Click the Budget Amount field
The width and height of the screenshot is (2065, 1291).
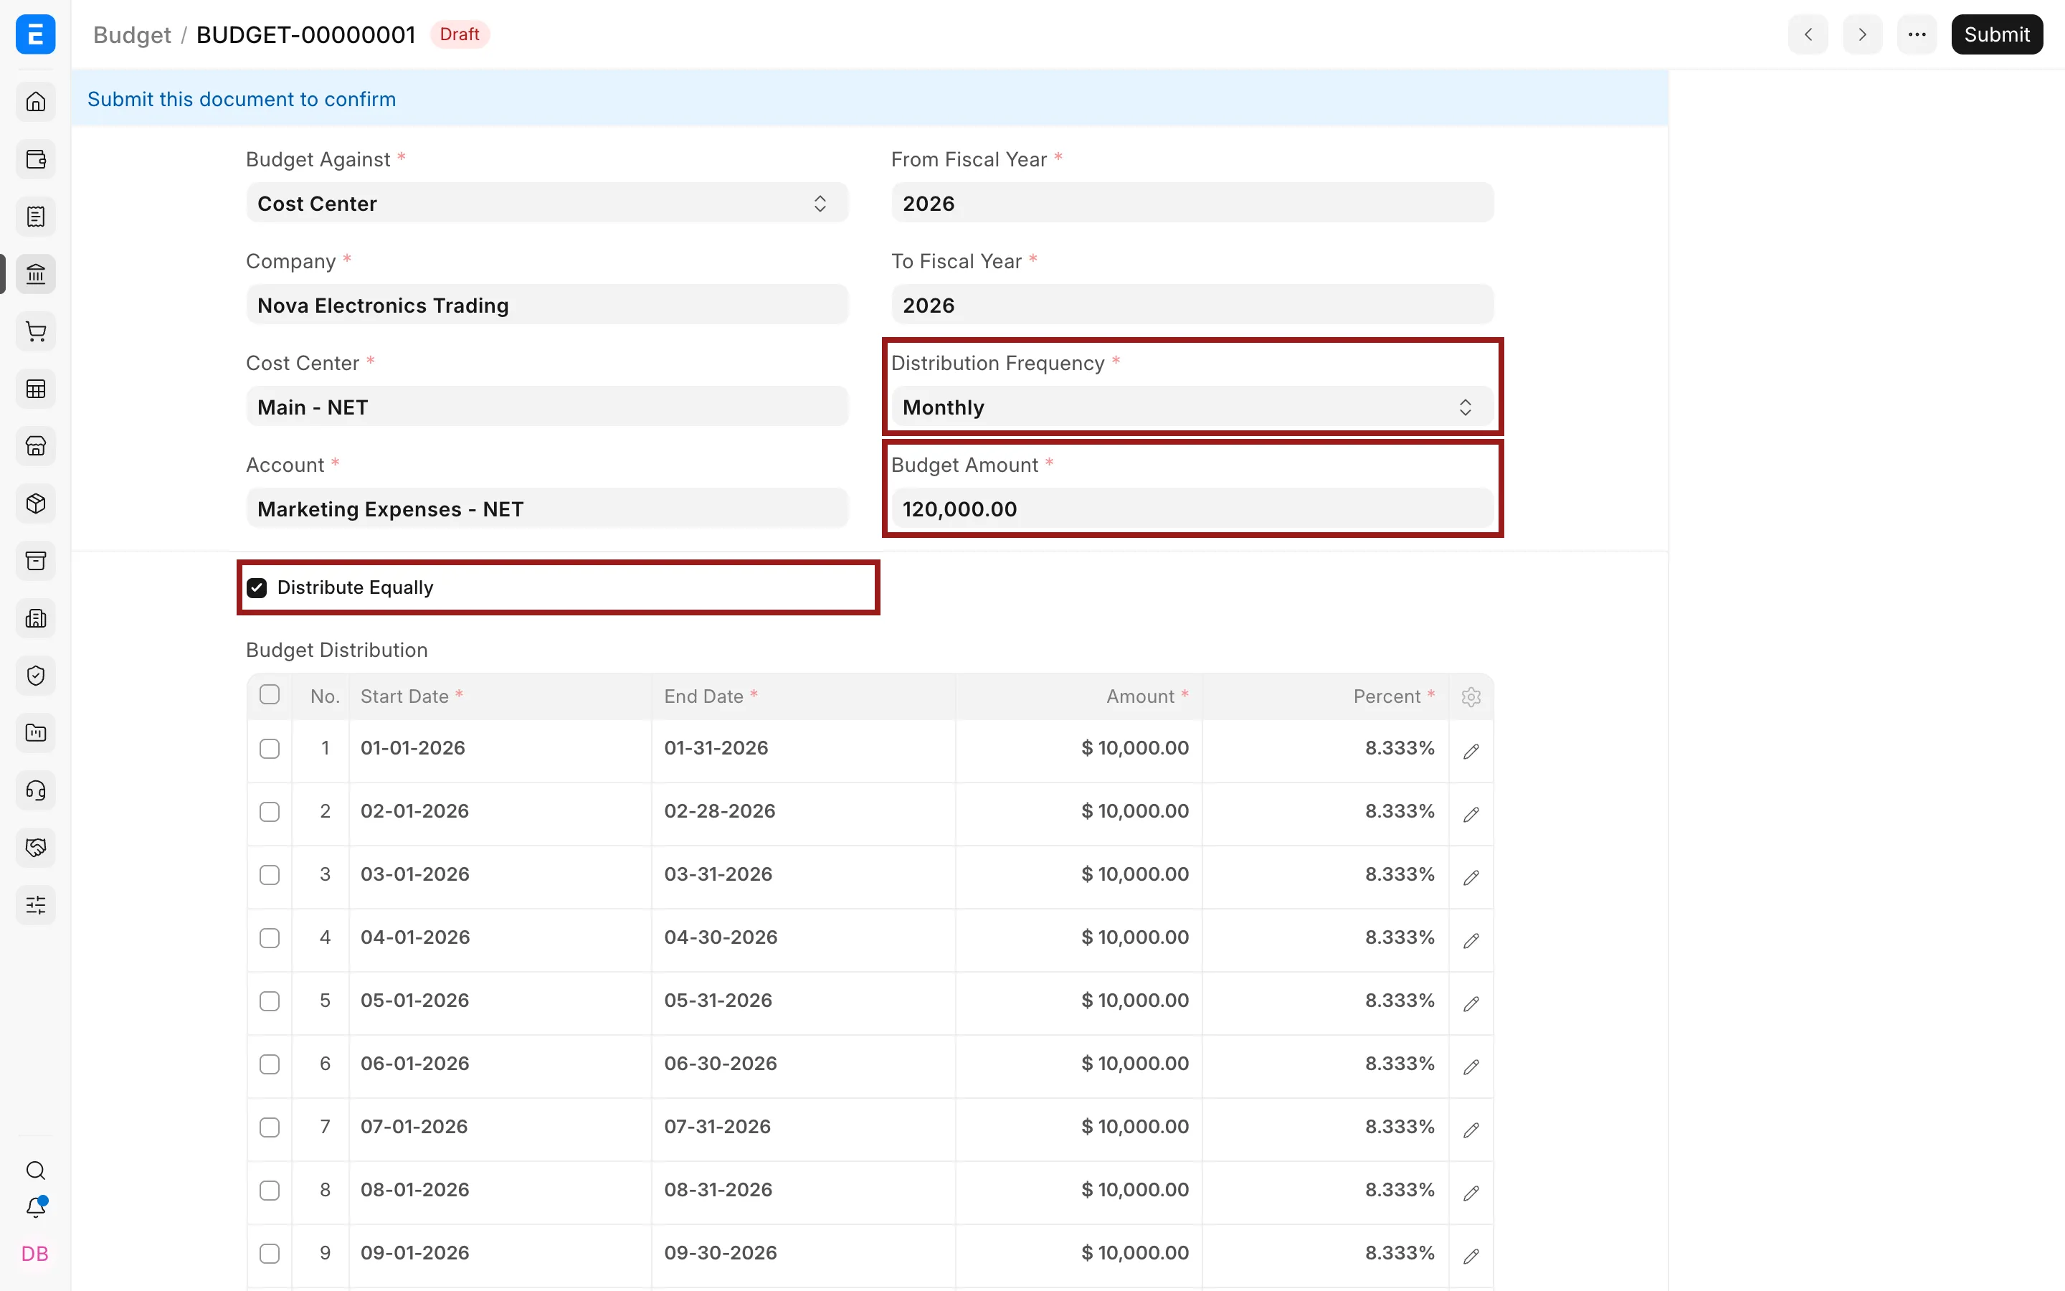pos(1192,509)
